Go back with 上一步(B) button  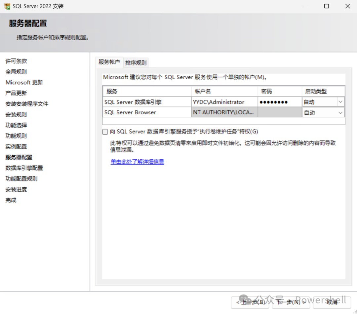(x=250, y=302)
